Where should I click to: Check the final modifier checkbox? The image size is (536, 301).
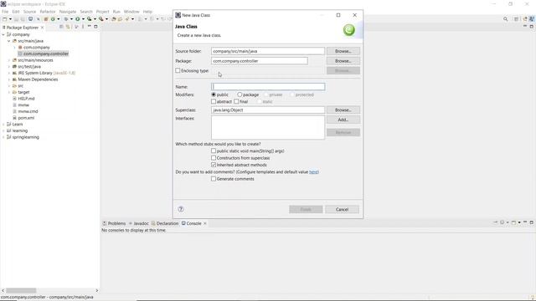[x=236, y=102]
